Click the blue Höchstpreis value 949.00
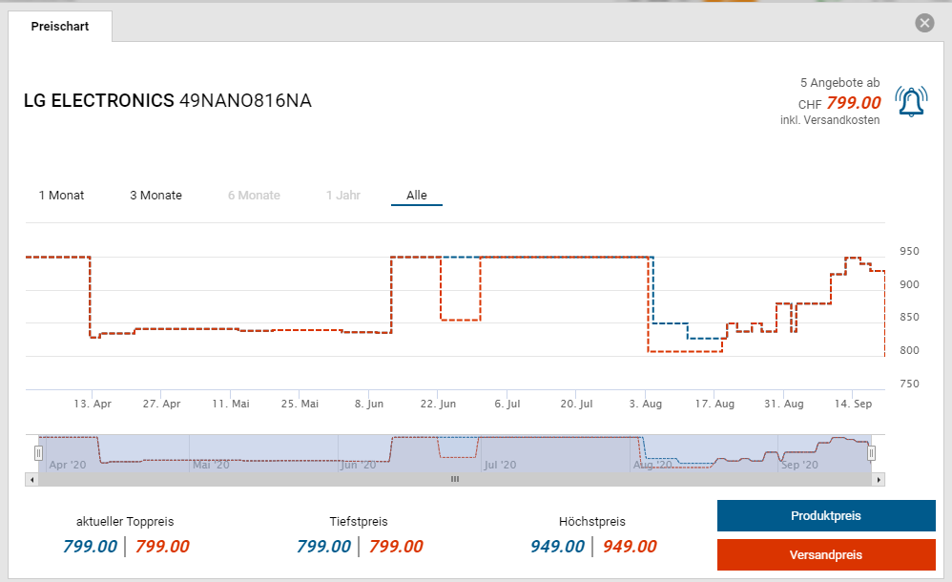Screen dimensions: 952x582 [x=557, y=546]
